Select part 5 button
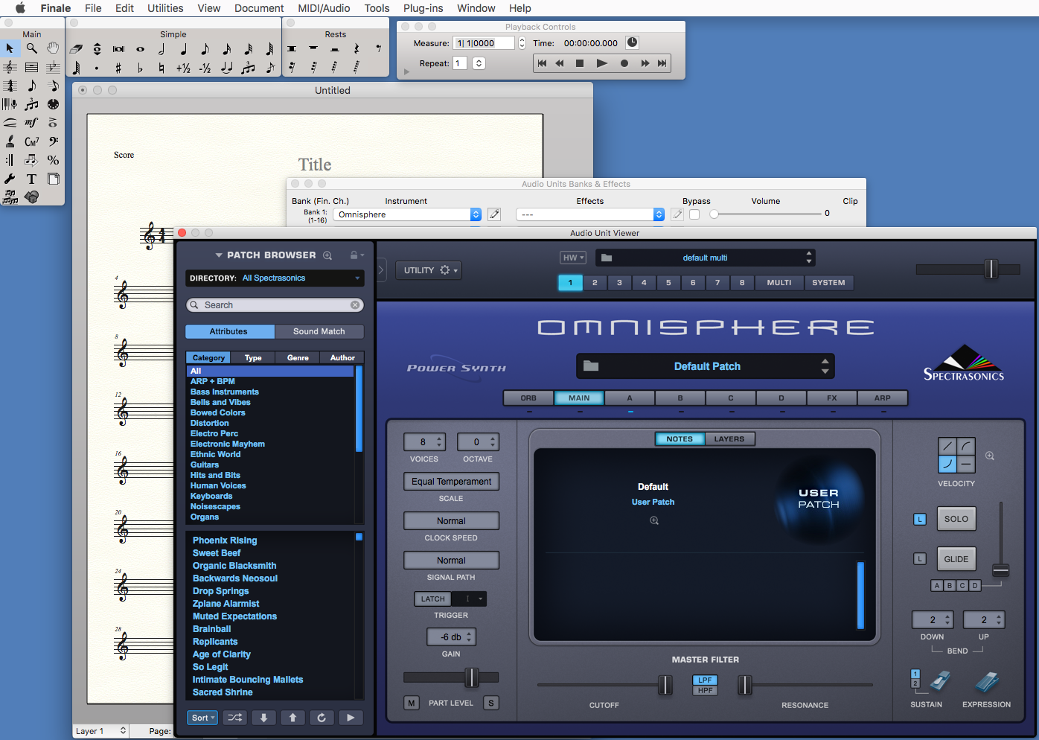 pyautogui.click(x=668, y=283)
